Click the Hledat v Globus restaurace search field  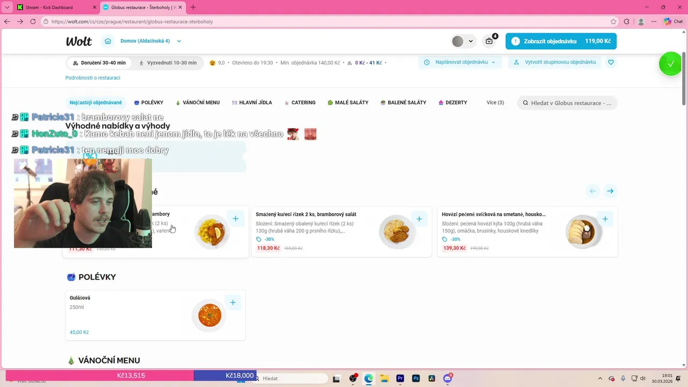(x=567, y=103)
